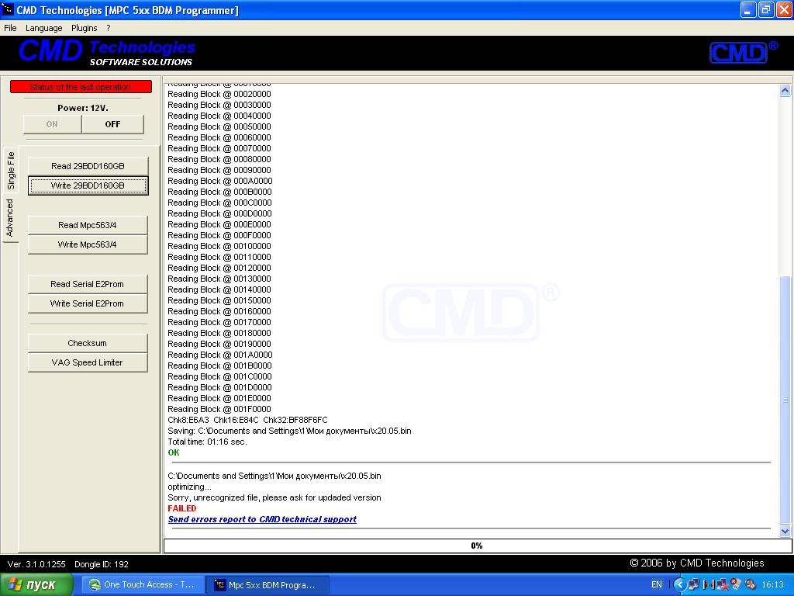
Task: Click the 0% progress bar
Action: [x=478, y=546]
